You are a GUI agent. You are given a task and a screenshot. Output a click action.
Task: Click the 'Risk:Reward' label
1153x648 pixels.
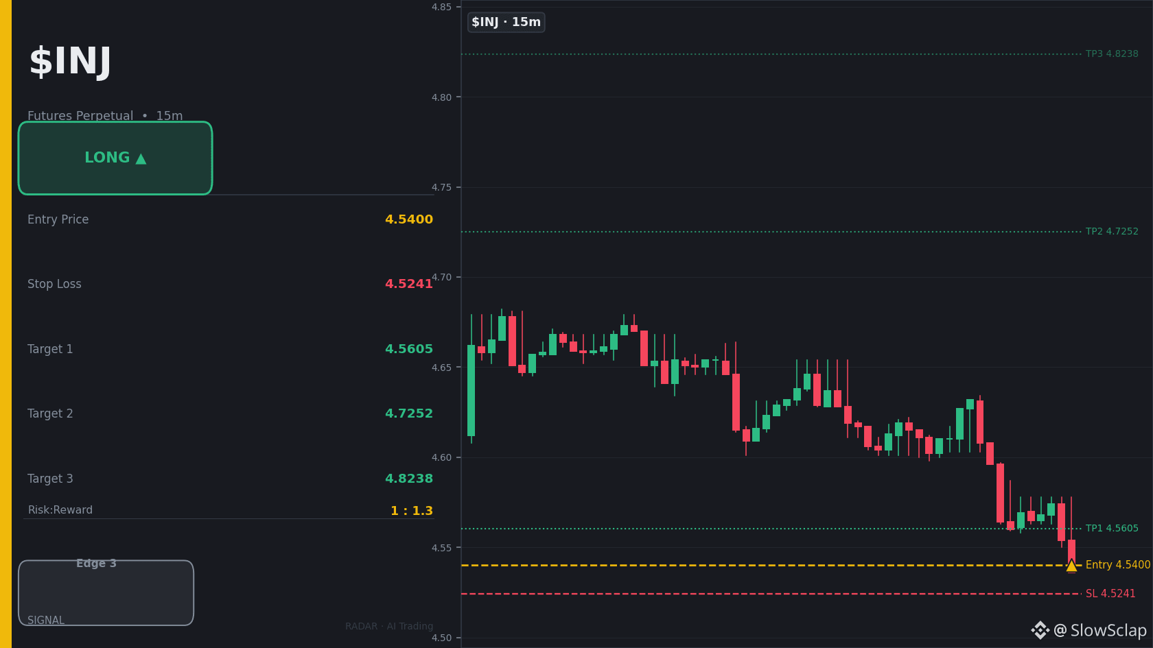click(60, 510)
